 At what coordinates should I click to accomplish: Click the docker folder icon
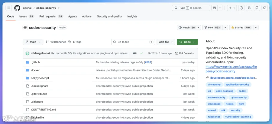tap(28, 70)
